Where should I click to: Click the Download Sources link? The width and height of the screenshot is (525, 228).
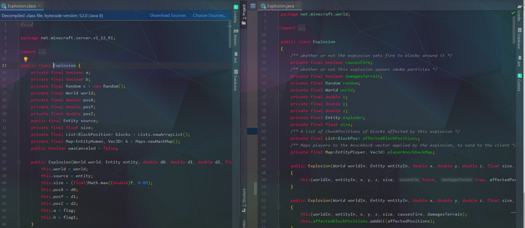[x=168, y=15]
